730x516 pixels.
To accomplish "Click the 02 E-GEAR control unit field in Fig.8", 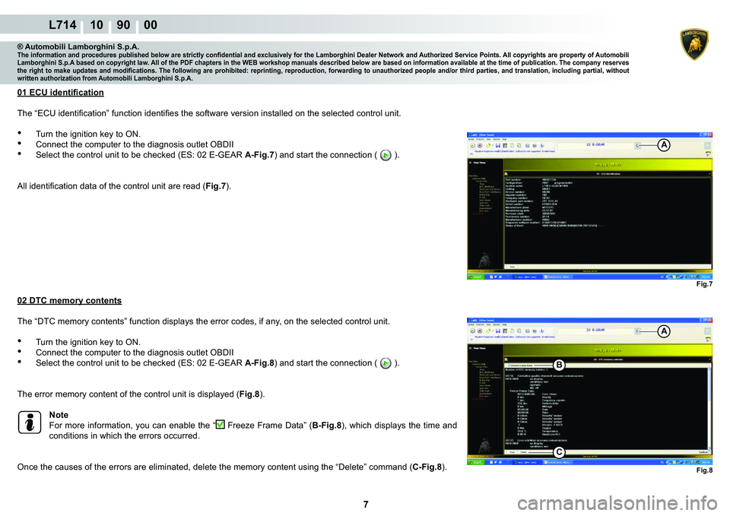I will [595, 331].
